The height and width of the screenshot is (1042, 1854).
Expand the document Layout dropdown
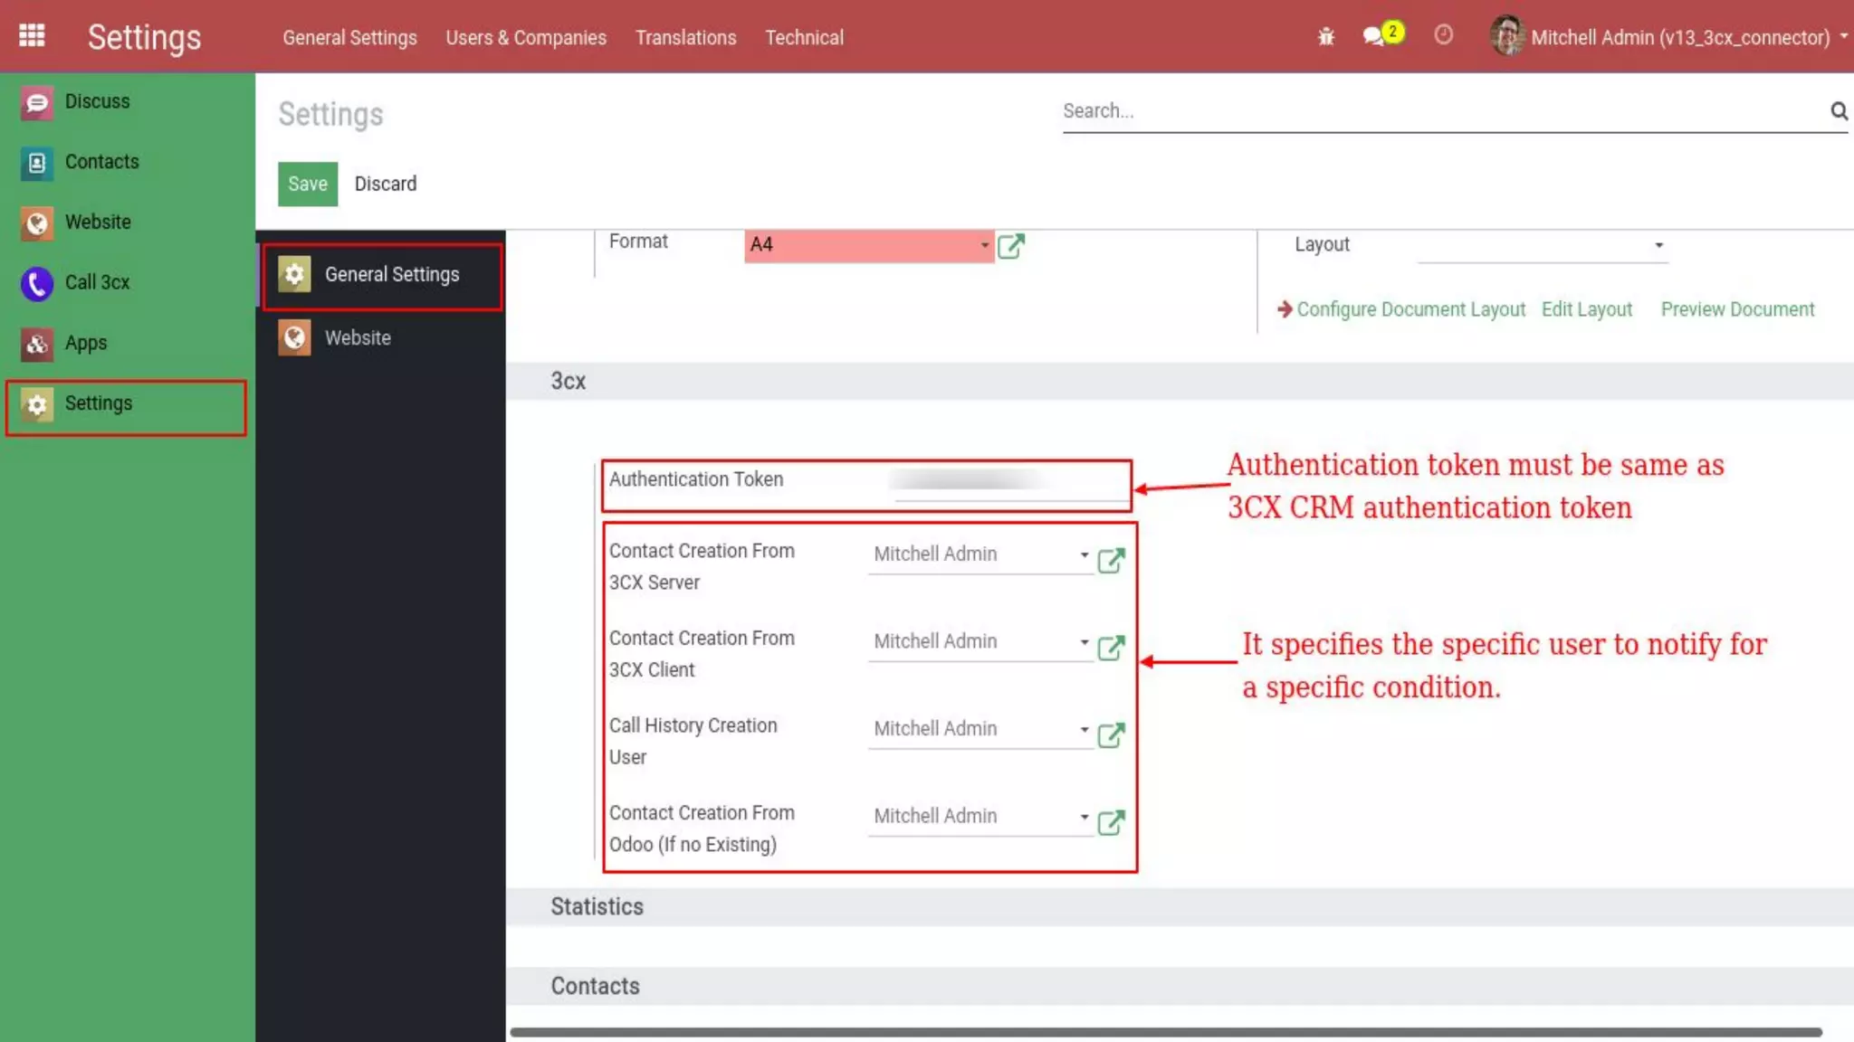[x=1658, y=245]
